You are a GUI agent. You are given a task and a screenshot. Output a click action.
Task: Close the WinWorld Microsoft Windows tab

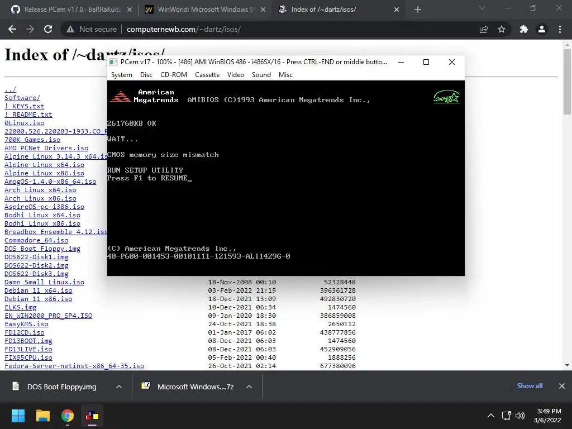(263, 10)
